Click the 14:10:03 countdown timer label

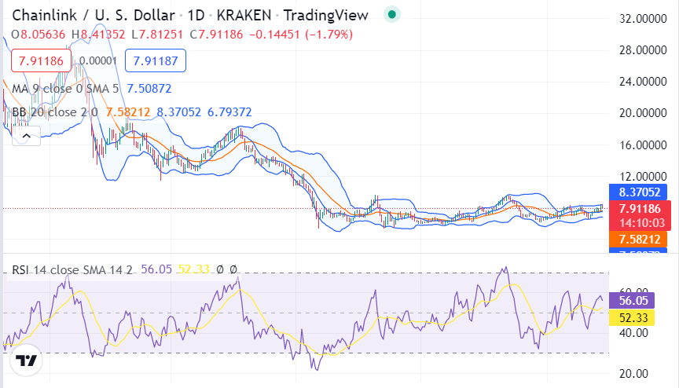[641, 223]
